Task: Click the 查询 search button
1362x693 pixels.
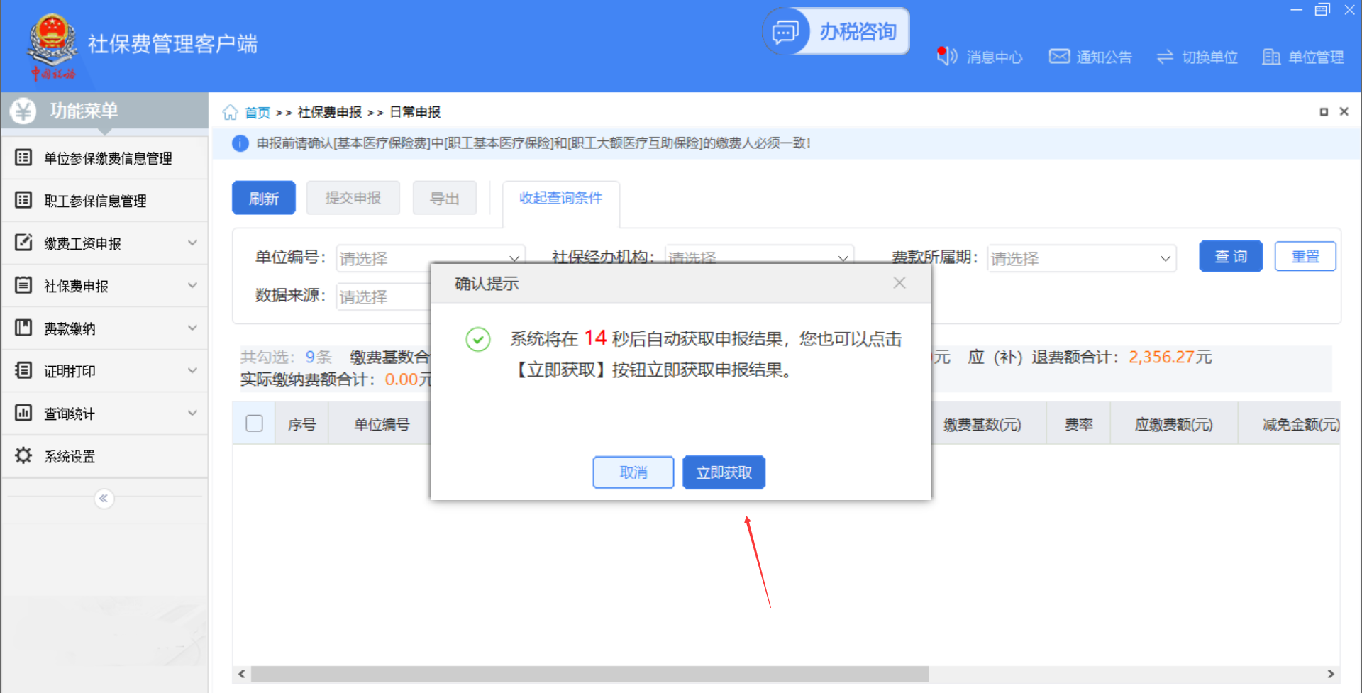Action: (1230, 257)
